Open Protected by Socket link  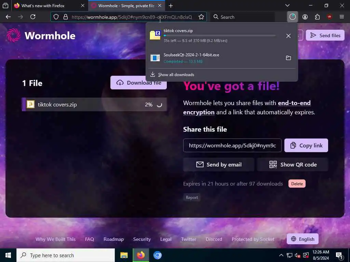point(253,239)
